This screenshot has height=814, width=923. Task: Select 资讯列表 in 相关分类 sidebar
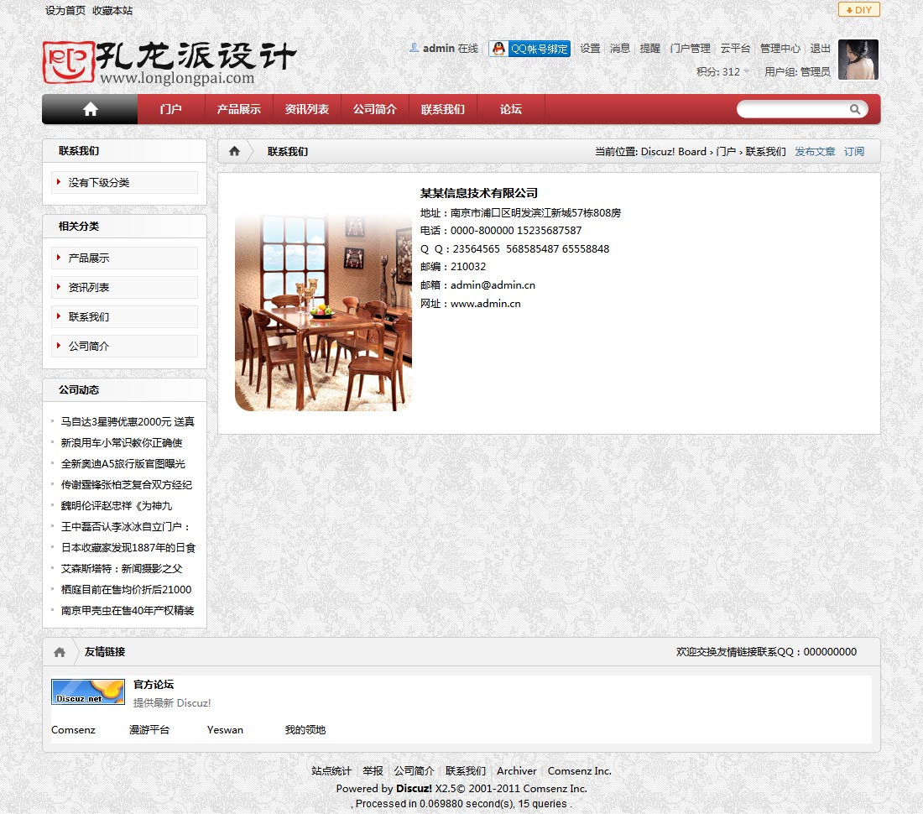[x=124, y=287]
